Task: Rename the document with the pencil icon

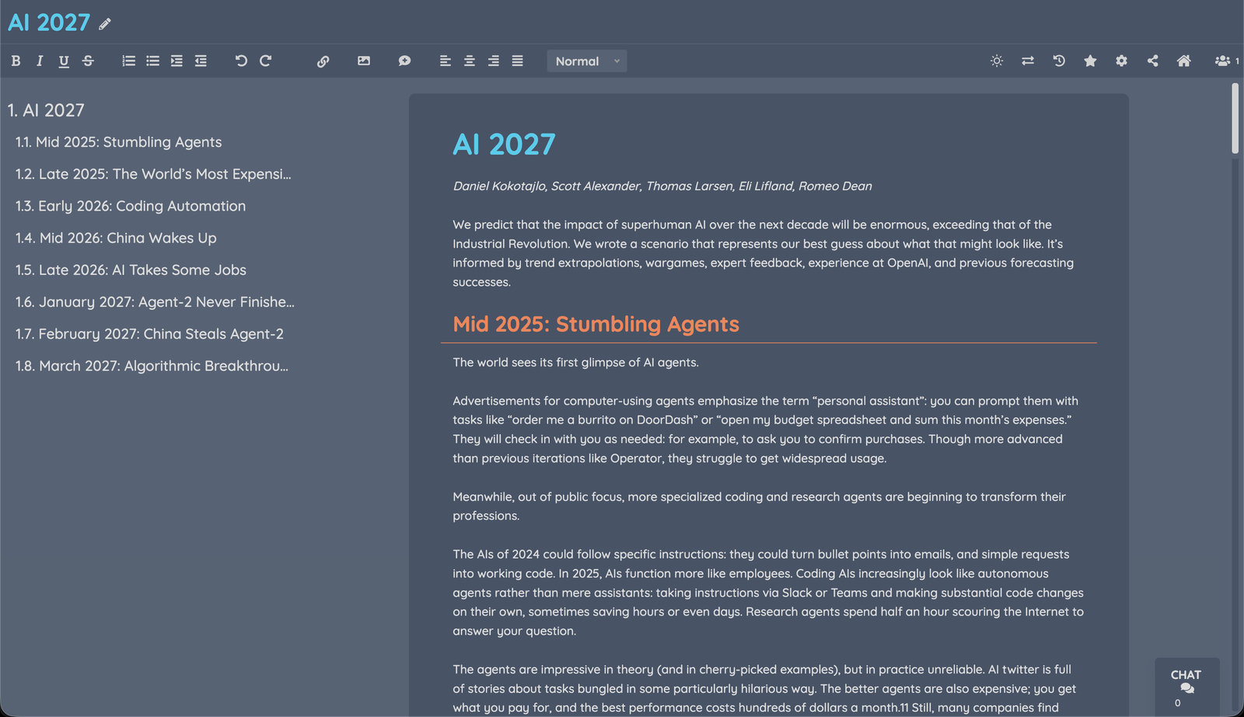Action: pos(104,24)
